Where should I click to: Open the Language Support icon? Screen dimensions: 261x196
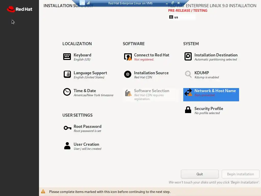(x=67, y=74)
